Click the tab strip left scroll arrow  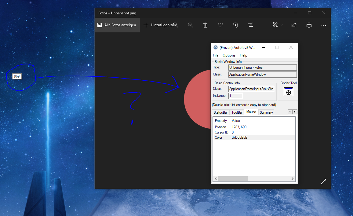[x=290, y=112]
